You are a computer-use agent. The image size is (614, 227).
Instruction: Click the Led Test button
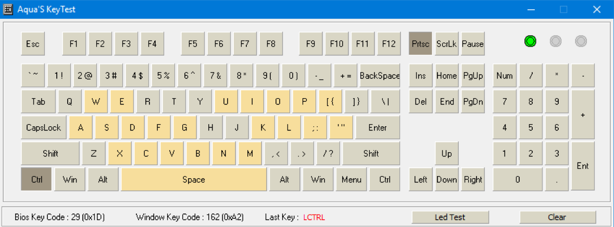click(450, 217)
